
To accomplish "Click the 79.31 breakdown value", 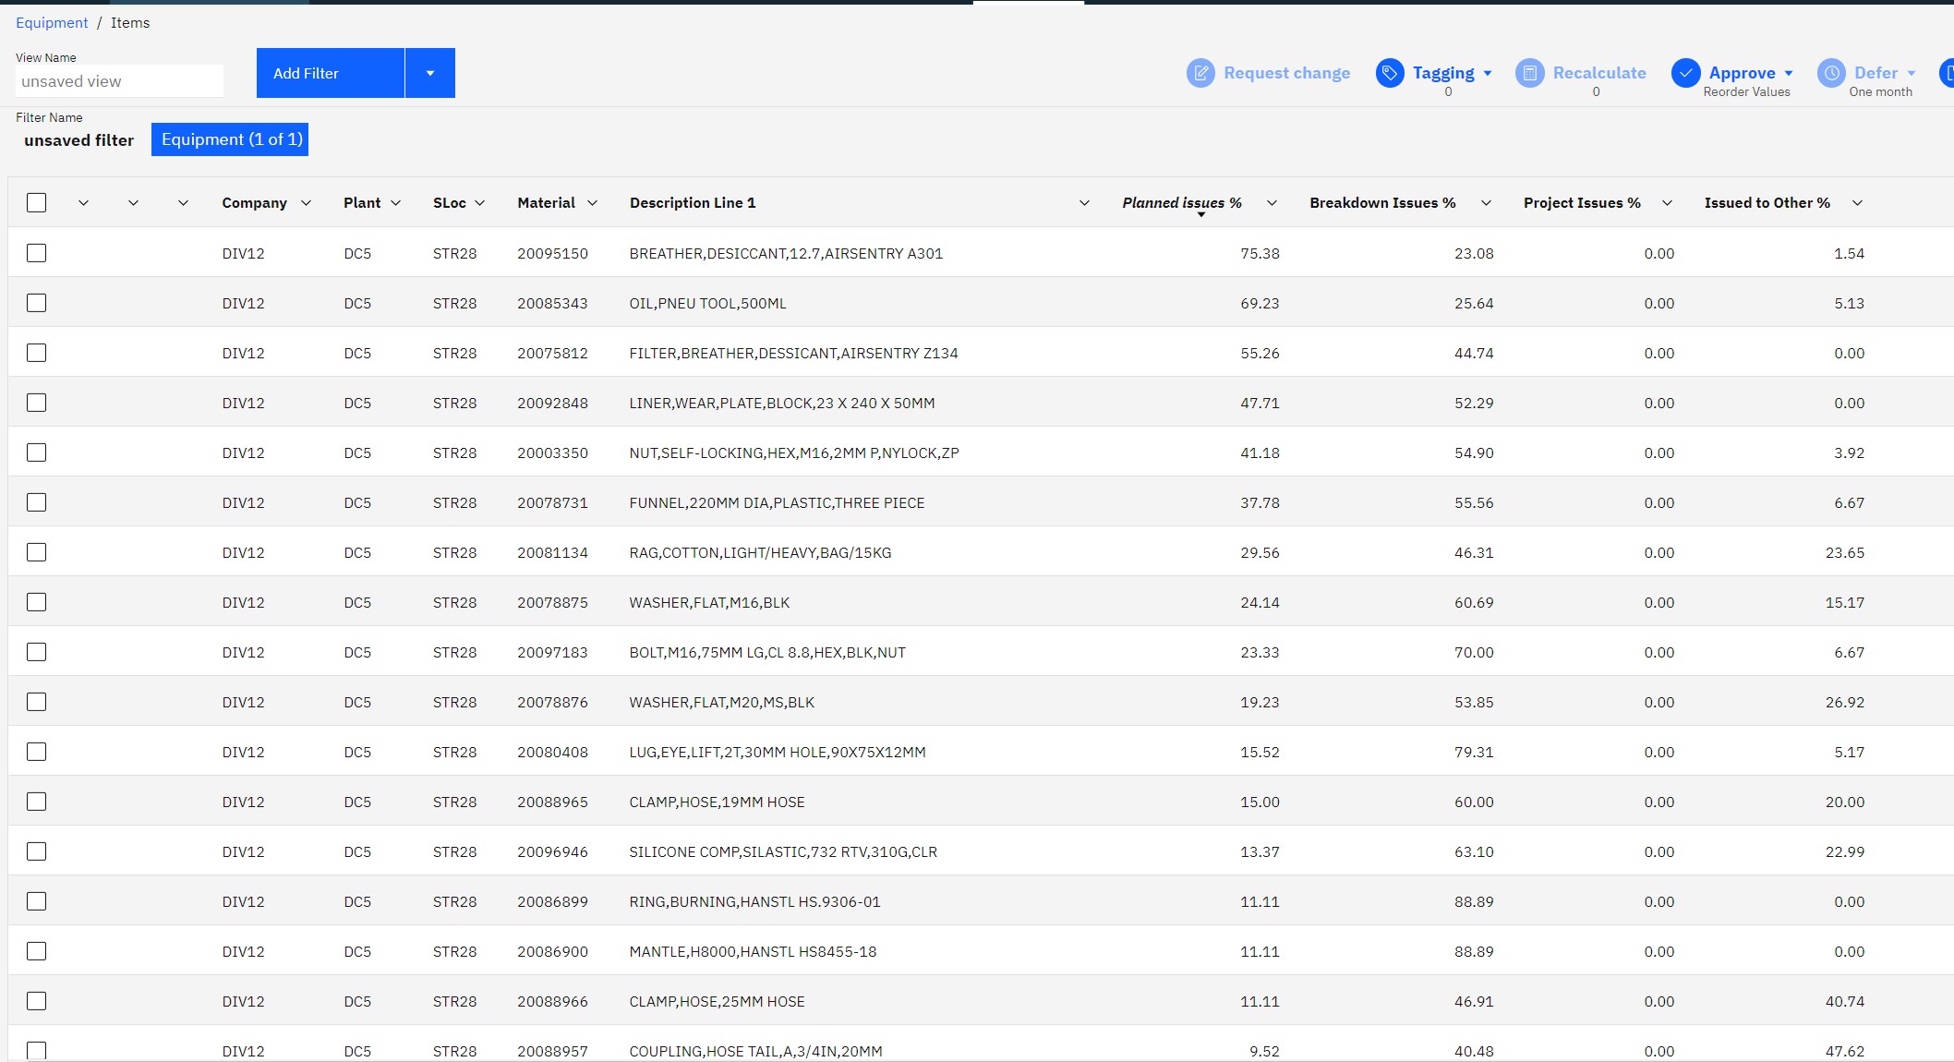I will click(1474, 752).
